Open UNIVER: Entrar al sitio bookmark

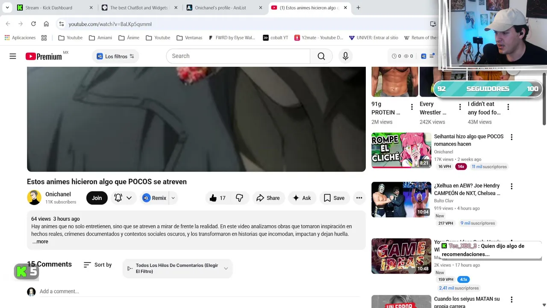(373, 38)
